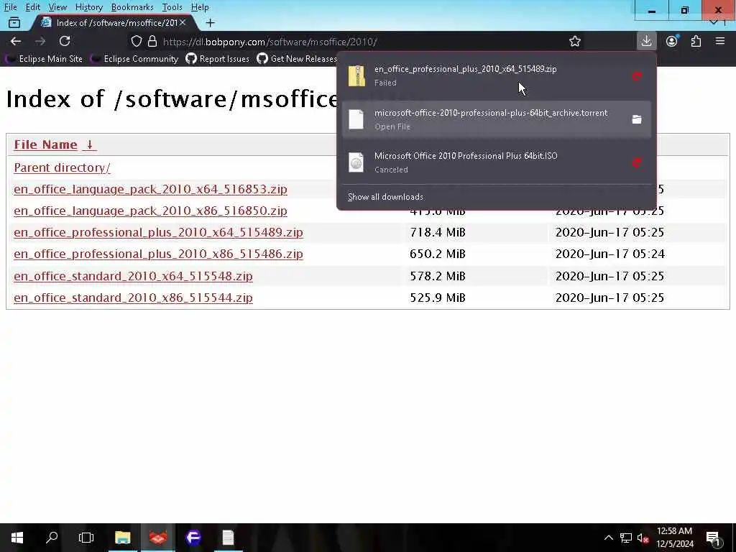Open the muted volume tray icon

643,538
